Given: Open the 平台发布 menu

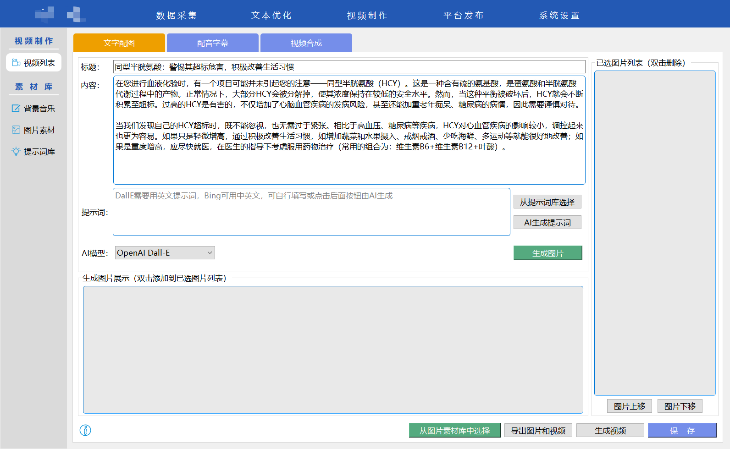Looking at the screenshot, I should click(x=464, y=16).
